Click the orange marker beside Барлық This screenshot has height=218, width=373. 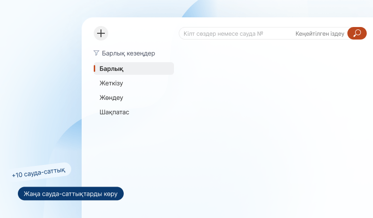point(95,68)
